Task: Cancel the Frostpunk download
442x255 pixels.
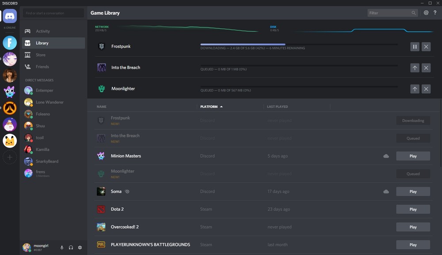Action: [426, 46]
